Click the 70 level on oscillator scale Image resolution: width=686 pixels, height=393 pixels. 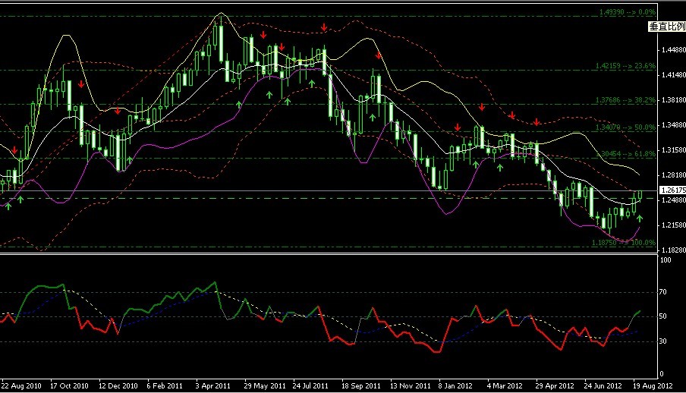pyautogui.click(x=663, y=292)
